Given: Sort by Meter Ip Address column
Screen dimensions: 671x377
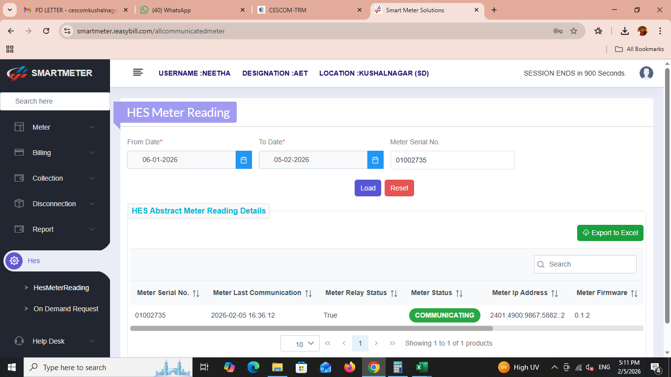Looking at the screenshot, I should 555,294.
